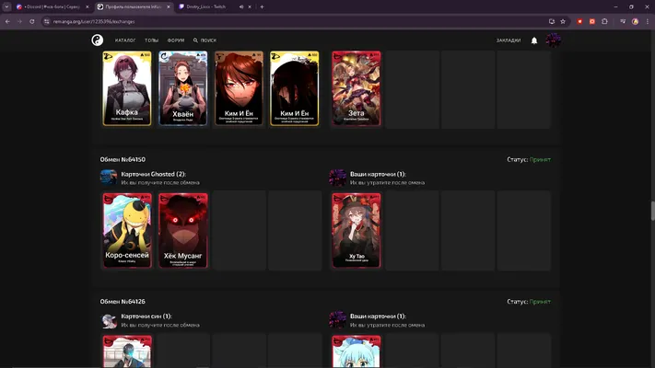
Task: Click the Обмен №64126 heading
Action: (x=123, y=301)
